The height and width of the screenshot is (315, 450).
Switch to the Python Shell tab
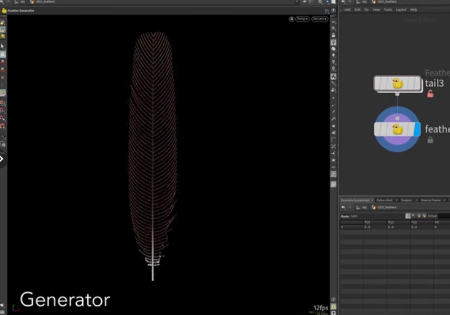coord(384,200)
